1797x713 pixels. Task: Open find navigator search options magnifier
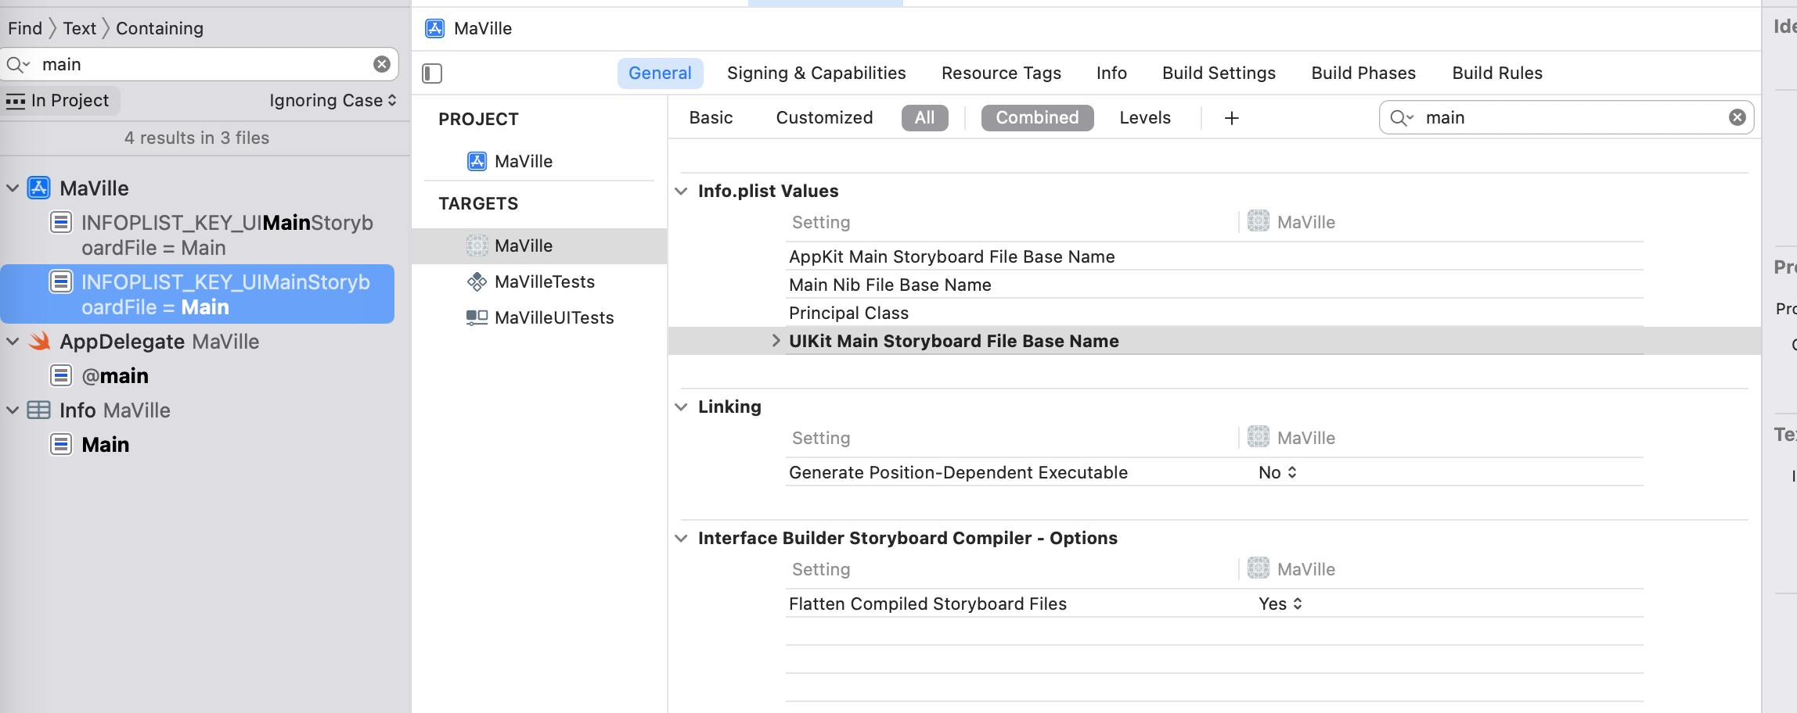coord(18,64)
